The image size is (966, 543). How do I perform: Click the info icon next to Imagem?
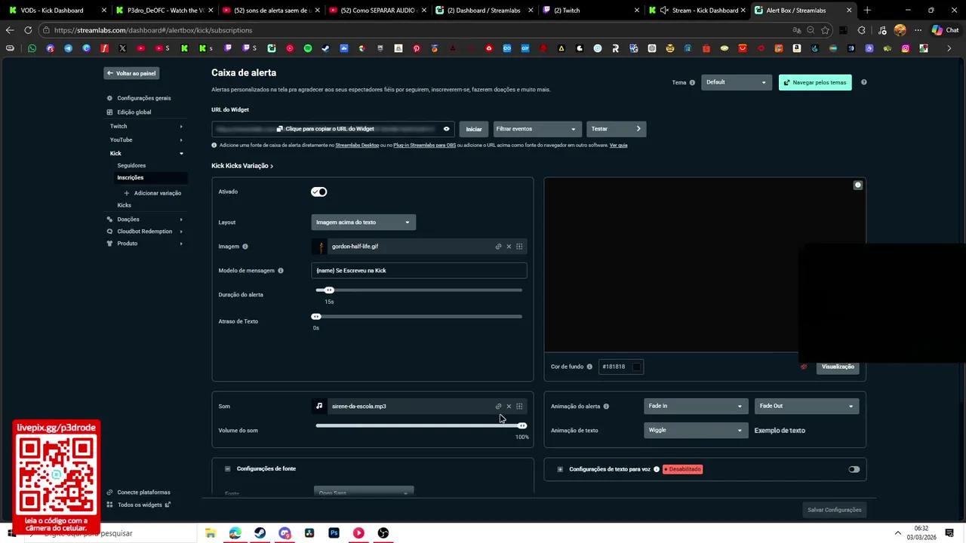pos(245,247)
